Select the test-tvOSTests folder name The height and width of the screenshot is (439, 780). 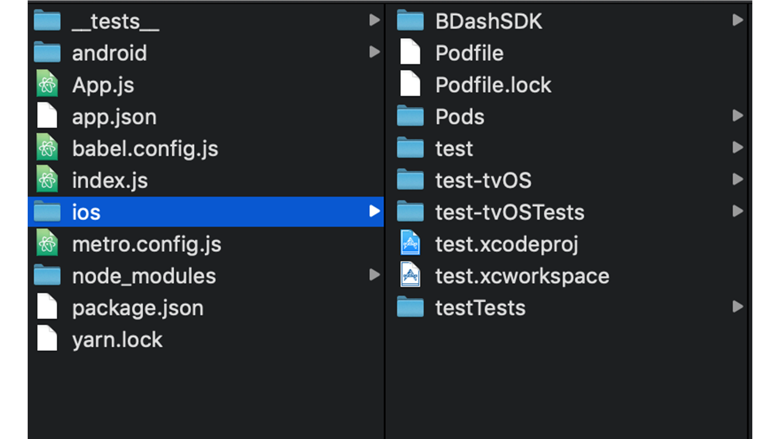pyautogui.click(x=510, y=212)
